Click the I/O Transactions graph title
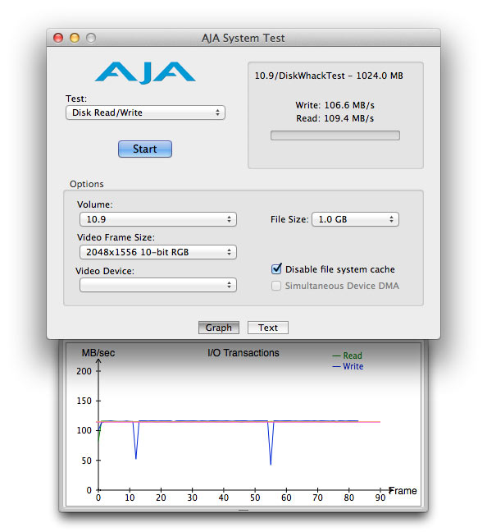487x532 pixels. coord(243,353)
